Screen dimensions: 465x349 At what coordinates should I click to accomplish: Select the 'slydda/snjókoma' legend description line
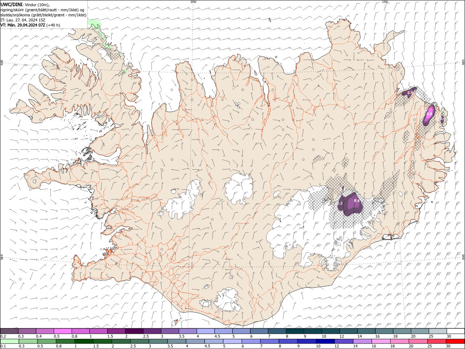(44, 15)
